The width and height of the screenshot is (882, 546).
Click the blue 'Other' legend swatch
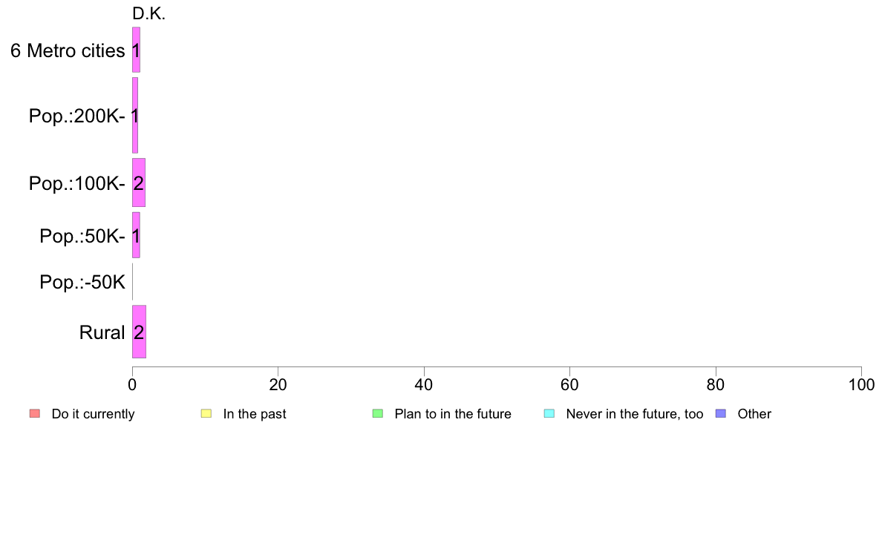point(721,414)
